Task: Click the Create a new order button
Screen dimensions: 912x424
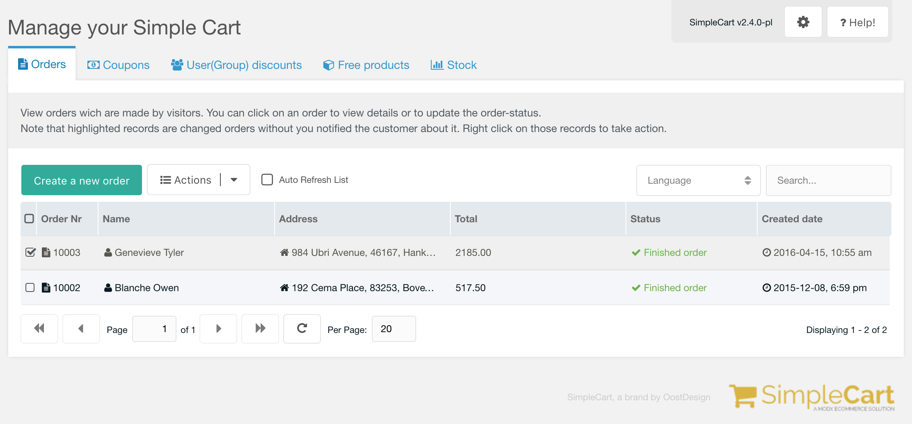Action: 81,180
